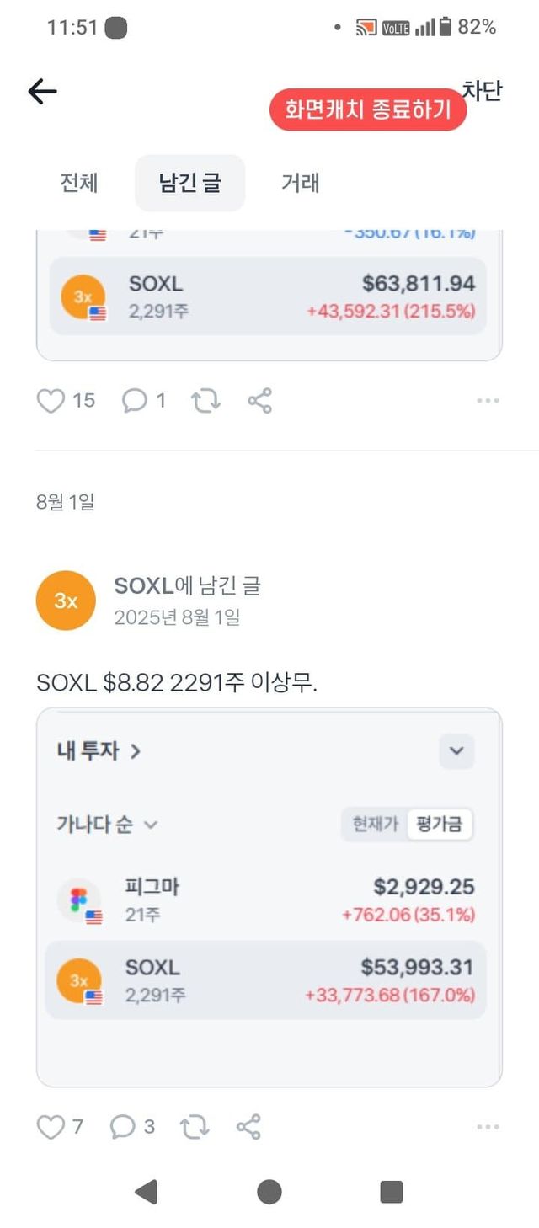Repost the August 1 post
This screenshot has width=539, height=1228.
[195, 1127]
